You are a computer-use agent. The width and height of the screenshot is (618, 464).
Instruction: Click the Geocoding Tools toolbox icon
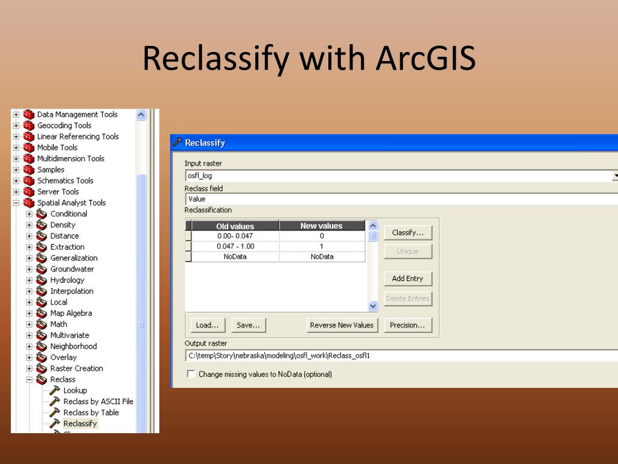click(x=29, y=126)
